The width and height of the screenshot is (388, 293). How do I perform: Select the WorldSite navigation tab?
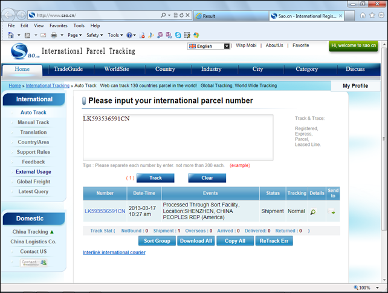point(117,69)
